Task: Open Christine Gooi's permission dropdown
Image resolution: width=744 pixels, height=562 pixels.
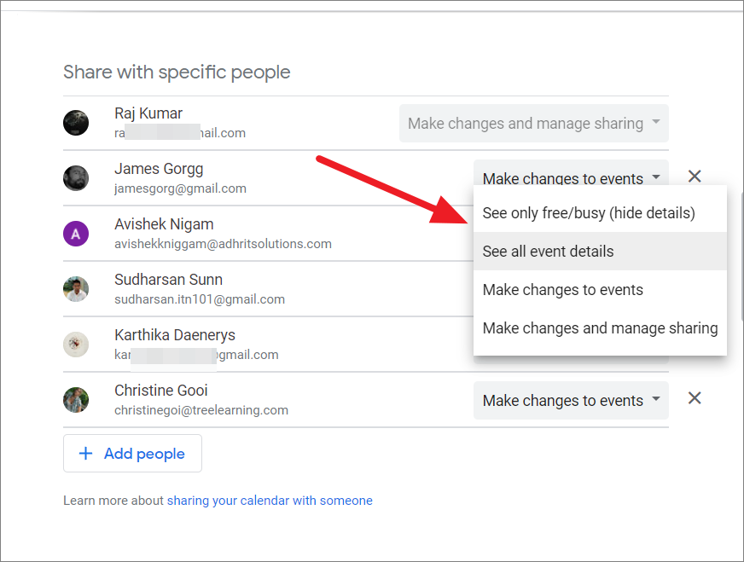Action: (571, 400)
